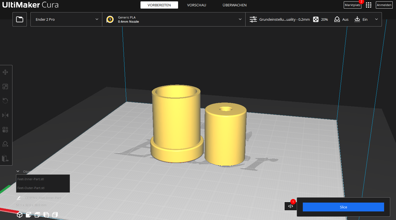The height and width of the screenshot is (220, 396).
Task: Select Feet-Outer-Part.stl in the object list
Action: [x=30, y=188]
